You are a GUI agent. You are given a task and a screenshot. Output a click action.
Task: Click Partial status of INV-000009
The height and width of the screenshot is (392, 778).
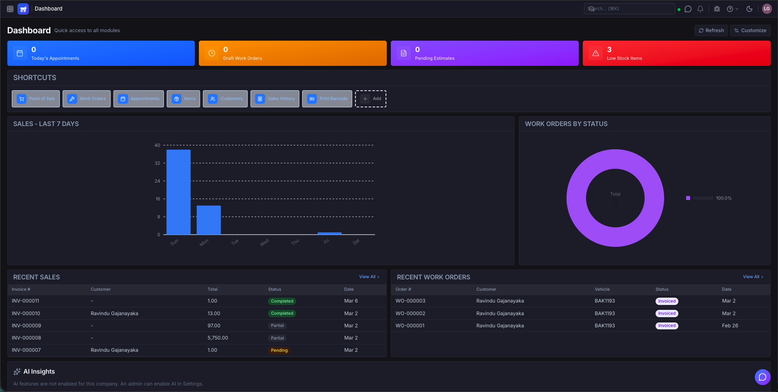point(277,326)
